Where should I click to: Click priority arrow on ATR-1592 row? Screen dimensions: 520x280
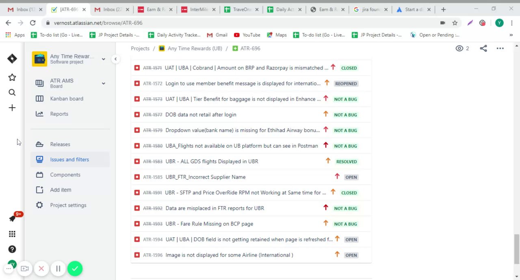[x=325, y=208]
